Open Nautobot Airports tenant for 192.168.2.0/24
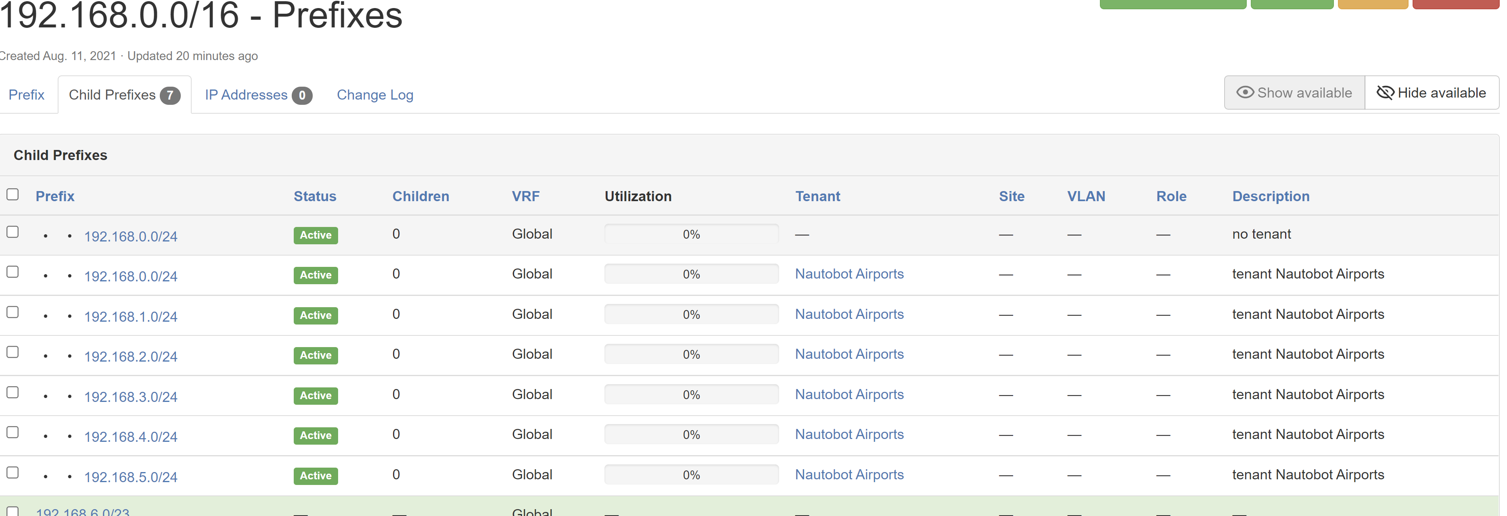1507x516 pixels. 849,354
